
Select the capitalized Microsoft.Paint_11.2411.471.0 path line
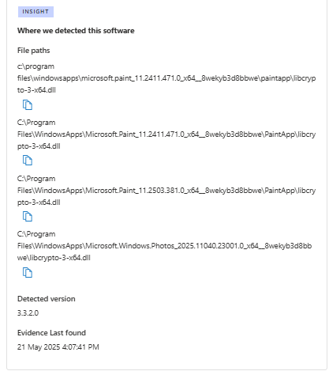(166, 134)
